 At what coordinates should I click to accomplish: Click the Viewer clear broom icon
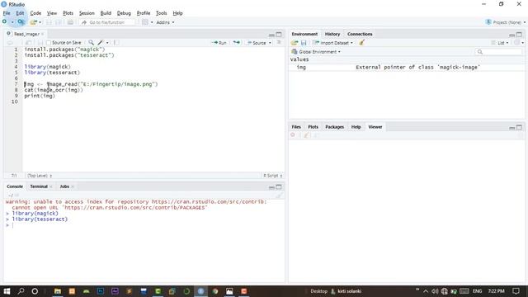click(x=306, y=135)
